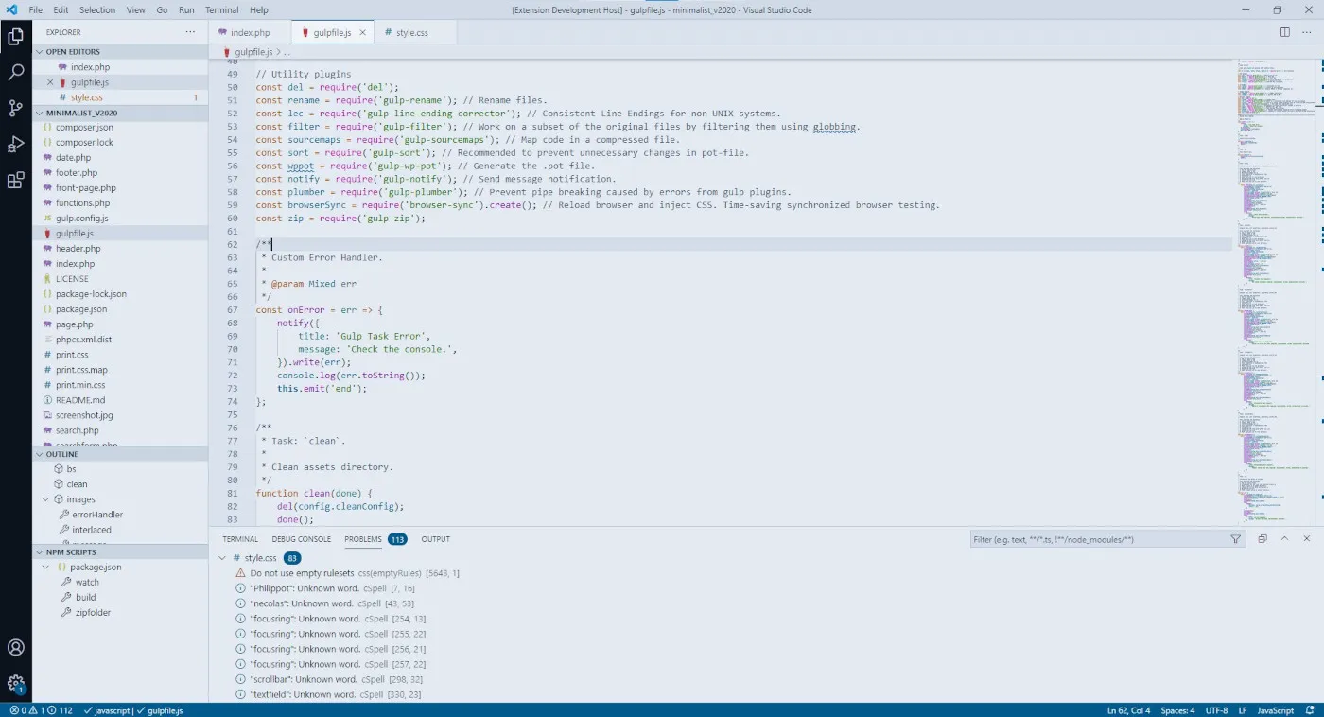
Task: Open the Manage gear settings icon
Action: pyautogui.click(x=16, y=683)
